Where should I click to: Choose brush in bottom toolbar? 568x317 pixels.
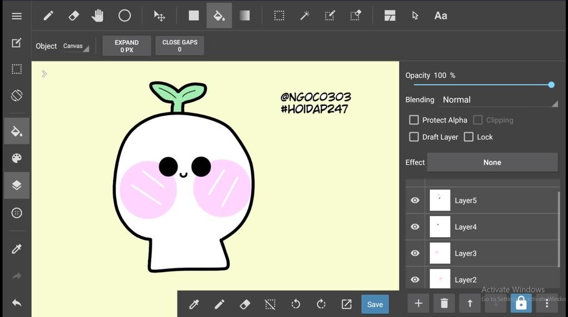click(x=220, y=304)
